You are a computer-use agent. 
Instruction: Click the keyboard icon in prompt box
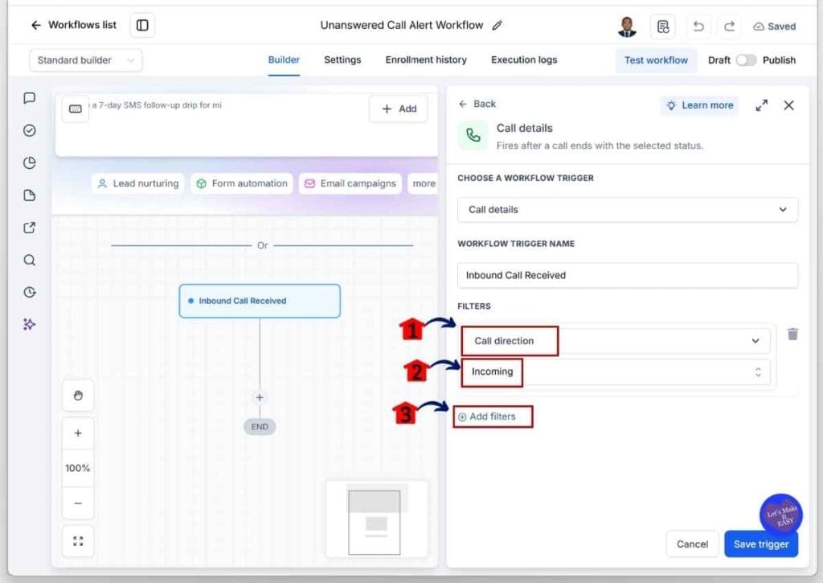click(x=75, y=109)
